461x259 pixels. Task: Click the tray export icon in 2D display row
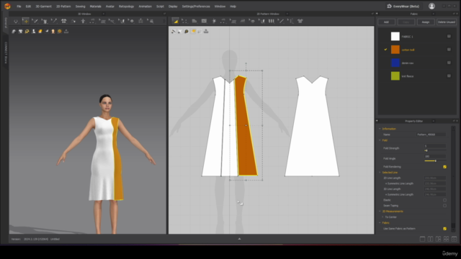pos(206,32)
